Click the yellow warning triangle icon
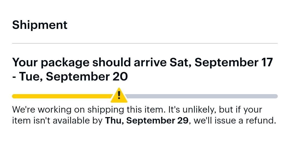 [x=119, y=95]
